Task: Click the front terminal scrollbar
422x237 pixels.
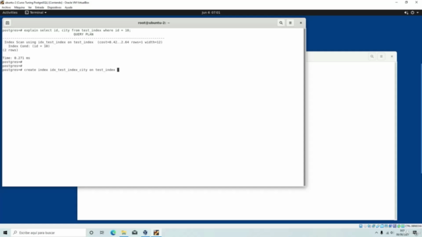Action: [x=305, y=107]
